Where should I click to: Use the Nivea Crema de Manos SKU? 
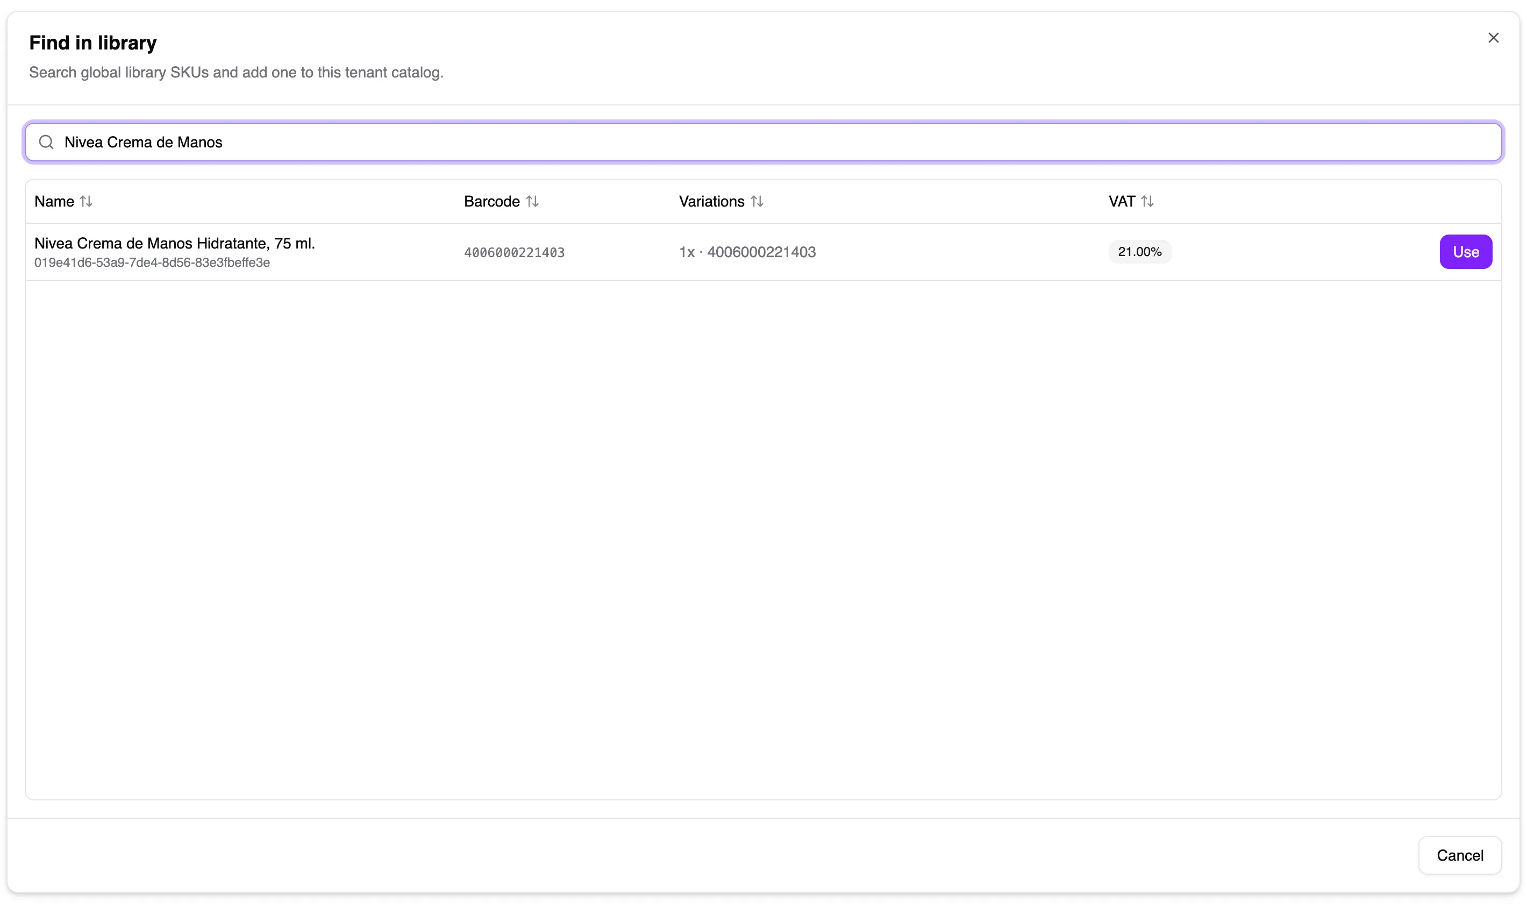pyautogui.click(x=1465, y=251)
